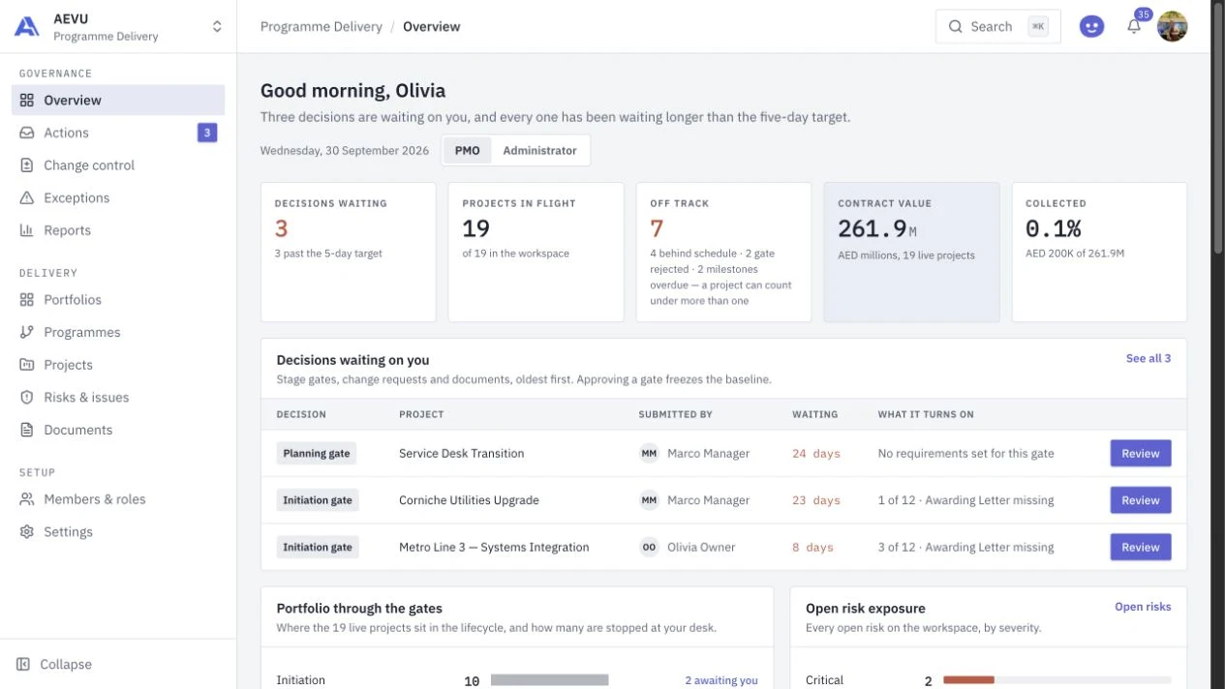The height and width of the screenshot is (689, 1225).
Task: Open Portfolios under Delivery
Action: tap(118, 300)
